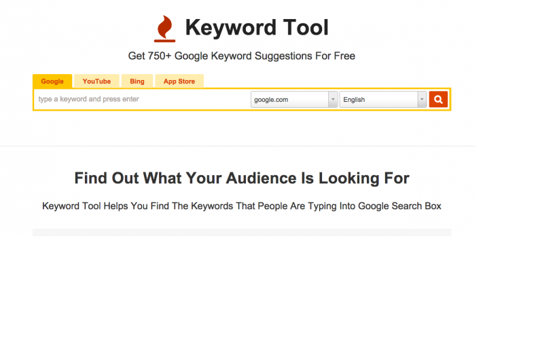This screenshot has height=355, width=555.
Task: Open the English language dropdown
Action: [x=383, y=99]
